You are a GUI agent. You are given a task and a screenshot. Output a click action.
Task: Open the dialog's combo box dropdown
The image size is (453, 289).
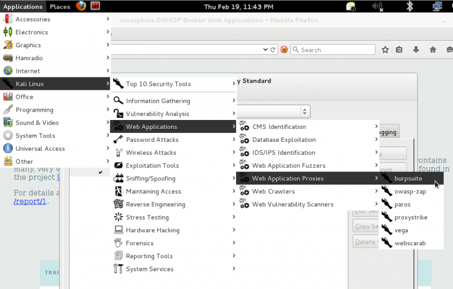point(305,111)
